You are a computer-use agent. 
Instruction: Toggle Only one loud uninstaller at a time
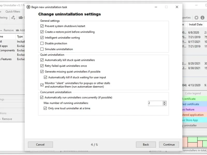(45, 108)
